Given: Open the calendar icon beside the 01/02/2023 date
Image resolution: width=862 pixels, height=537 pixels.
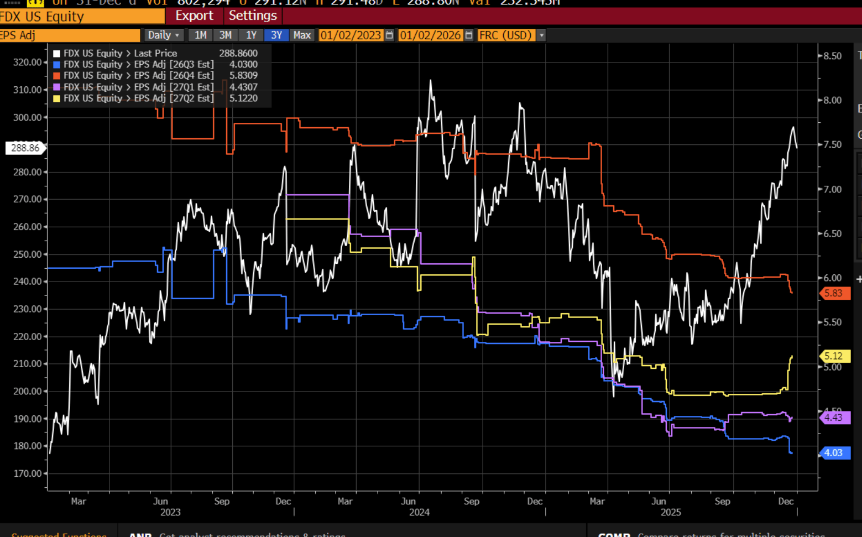Looking at the screenshot, I should [390, 35].
